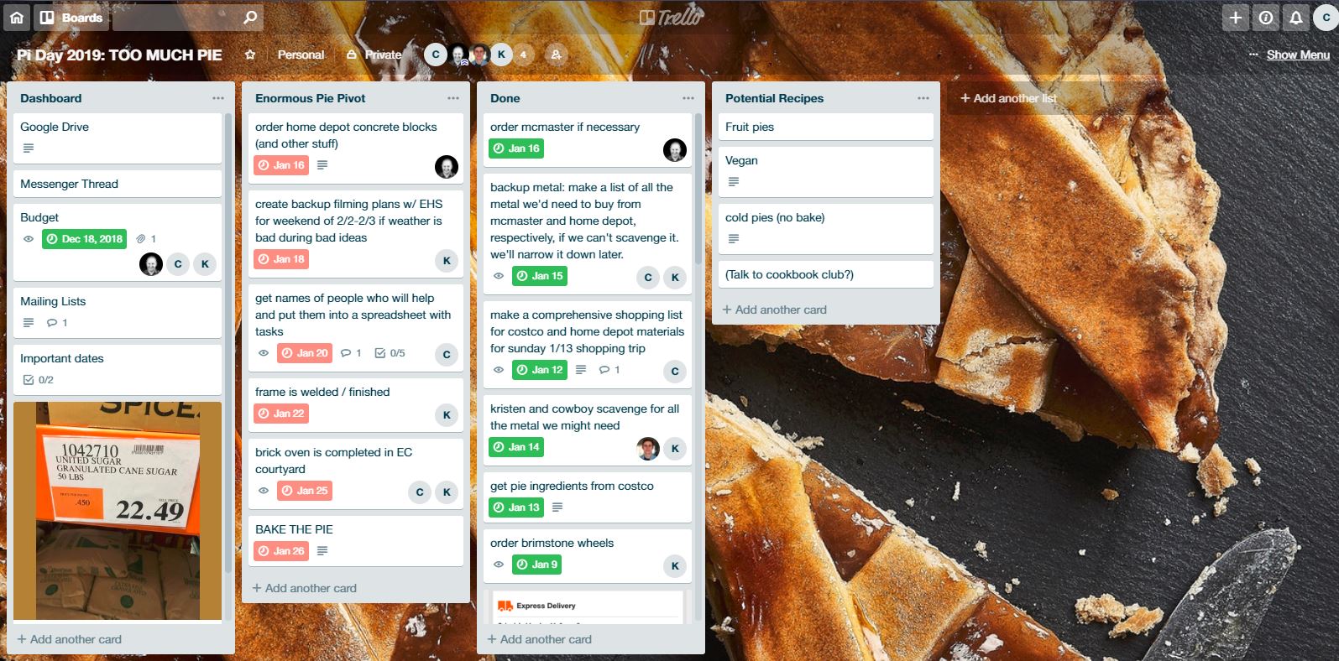Toggle Jan 26 due date on BAKE THE PIE
The width and height of the screenshot is (1339, 661).
tap(281, 551)
